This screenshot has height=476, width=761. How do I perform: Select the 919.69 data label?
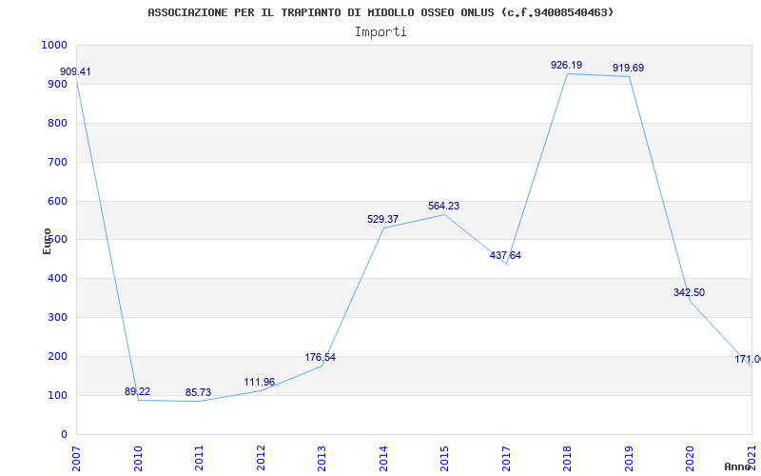click(x=628, y=68)
